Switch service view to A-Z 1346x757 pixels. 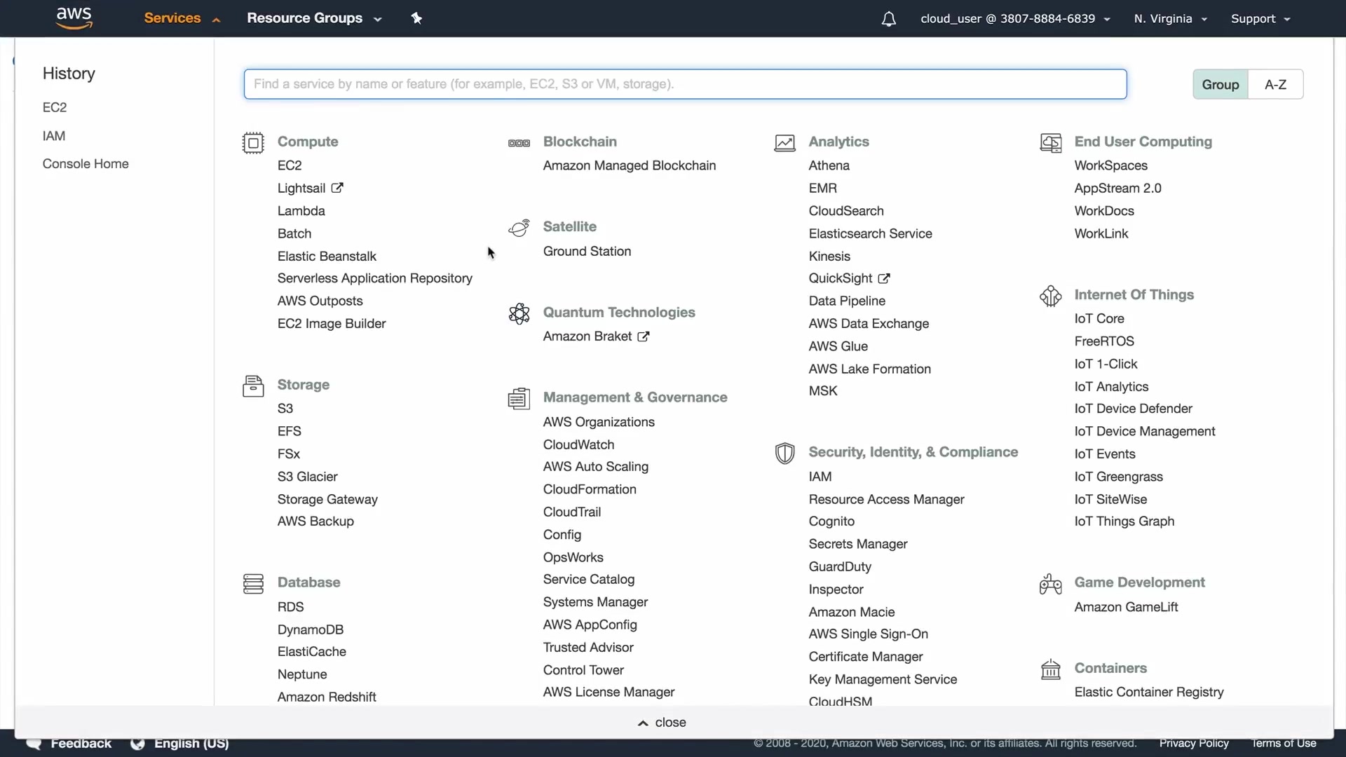(x=1275, y=84)
